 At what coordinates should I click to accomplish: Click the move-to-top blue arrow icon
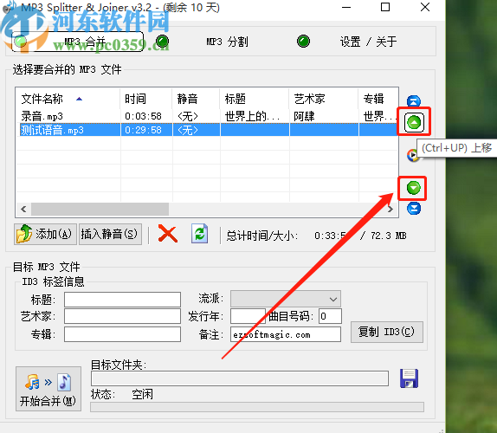[x=414, y=101]
